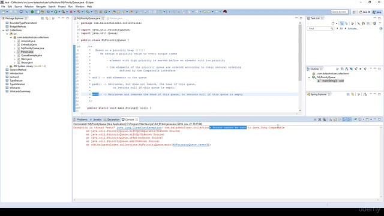Open the Open Console dropdown arrow

pos(371,119)
